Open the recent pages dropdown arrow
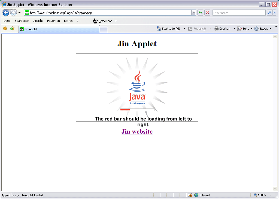 19,13
